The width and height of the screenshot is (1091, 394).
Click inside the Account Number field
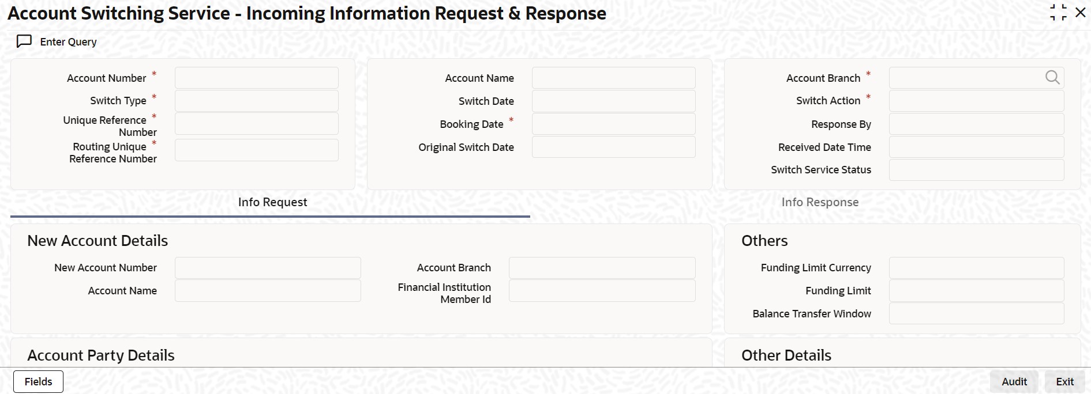[x=256, y=77]
